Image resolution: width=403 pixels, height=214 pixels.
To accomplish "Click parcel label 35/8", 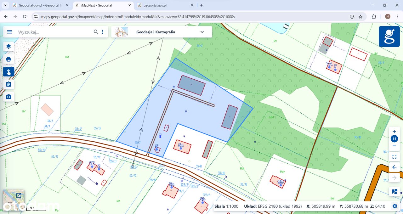I will tap(199, 166).
